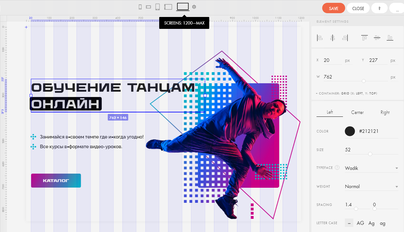Select the КАТАЛОГ button on the canvas
The height and width of the screenshot is (232, 404).
pyautogui.click(x=56, y=181)
